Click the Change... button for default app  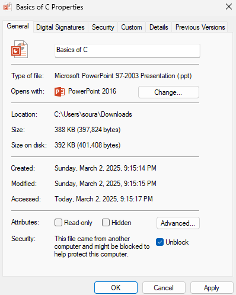(168, 92)
